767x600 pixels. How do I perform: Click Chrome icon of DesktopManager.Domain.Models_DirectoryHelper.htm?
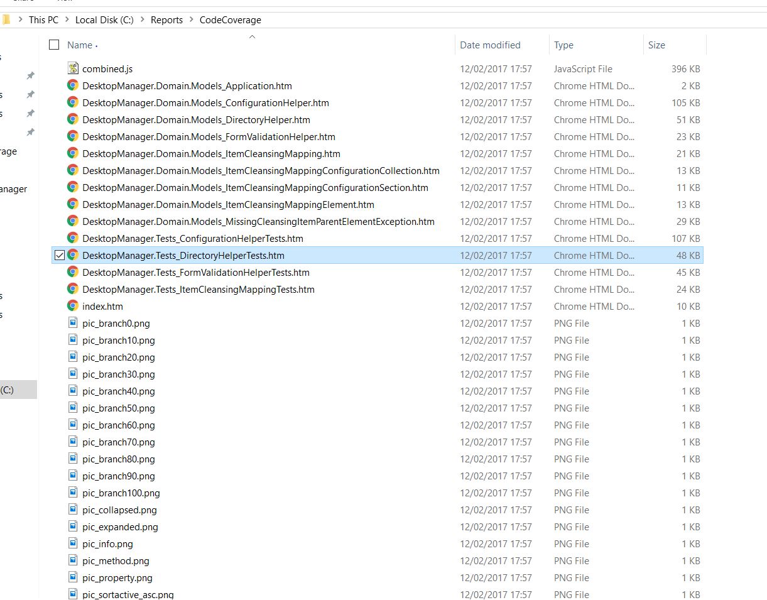coord(73,119)
